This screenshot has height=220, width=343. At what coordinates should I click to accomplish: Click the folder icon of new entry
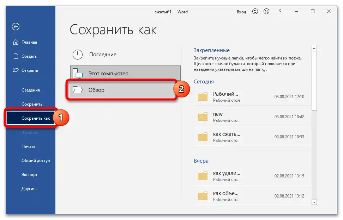[x=203, y=117]
